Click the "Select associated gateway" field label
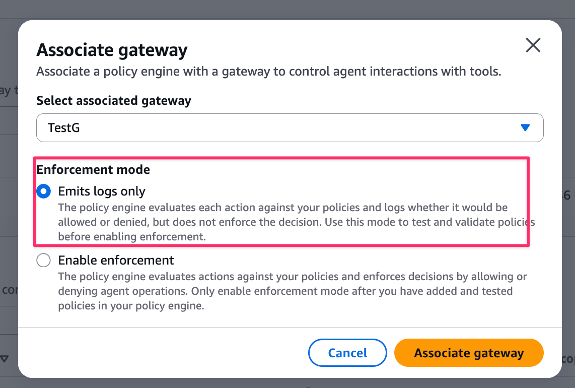This screenshot has height=388, width=575. click(114, 101)
